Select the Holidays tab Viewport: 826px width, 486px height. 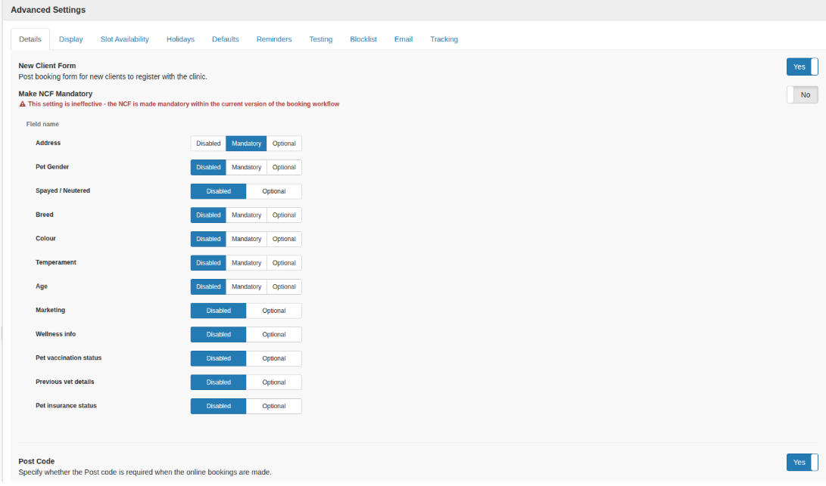tap(180, 39)
